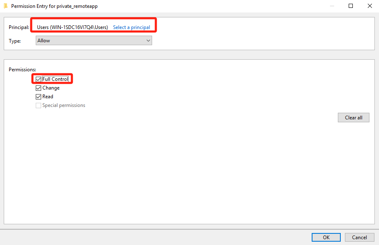This screenshot has width=379, height=245.
Task: Click the Users (WIN-1SDC16VI7Q4\Users) principal text
Action: (x=72, y=27)
